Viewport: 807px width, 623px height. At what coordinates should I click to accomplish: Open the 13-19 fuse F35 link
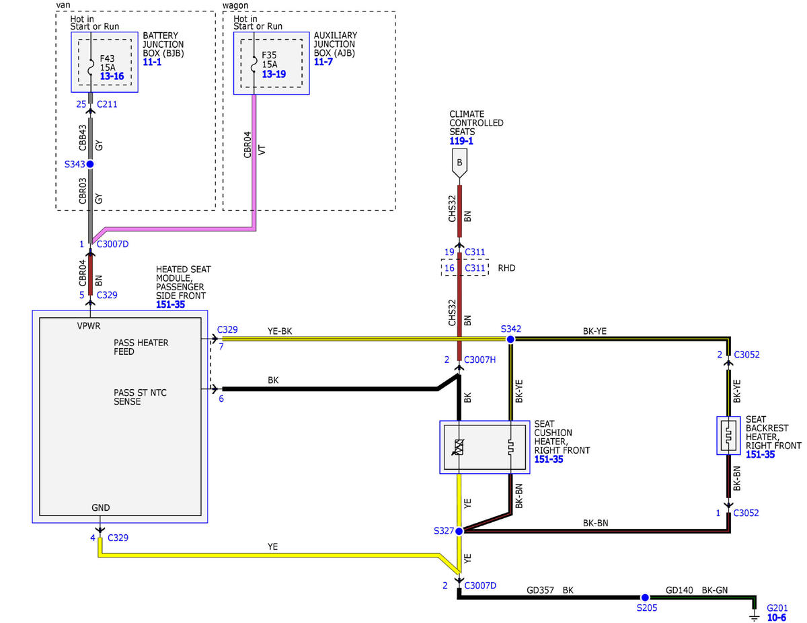click(x=274, y=74)
